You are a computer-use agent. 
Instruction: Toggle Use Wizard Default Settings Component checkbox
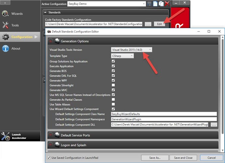click(x=113, y=109)
